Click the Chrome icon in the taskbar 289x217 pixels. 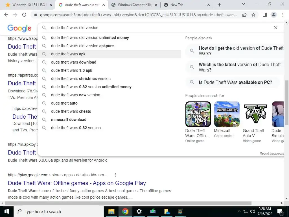(125, 211)
